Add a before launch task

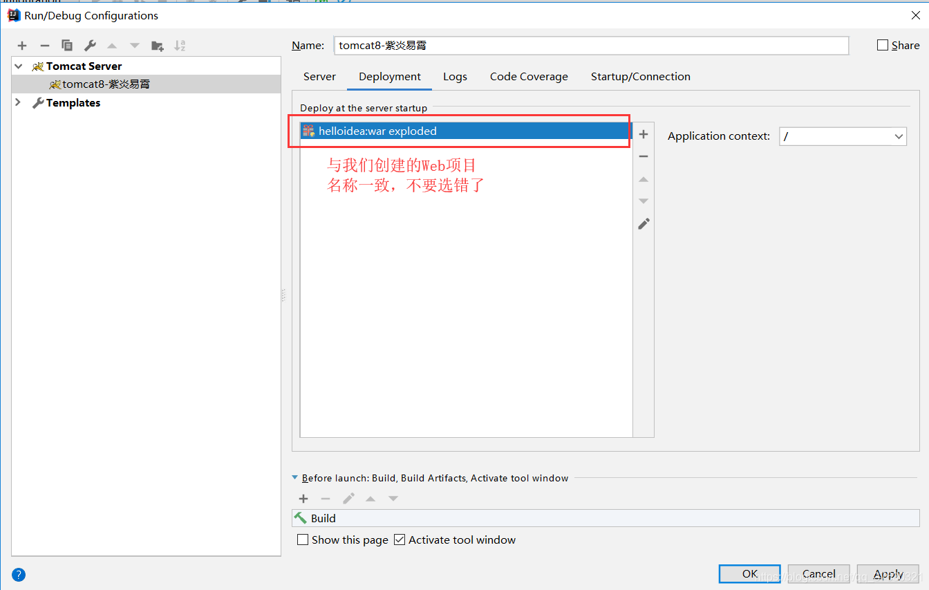(303, 499)
